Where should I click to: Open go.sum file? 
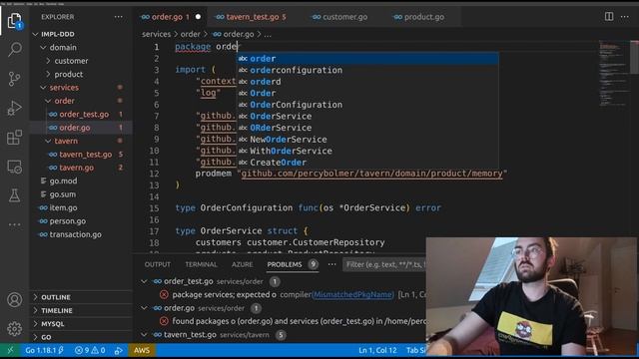pyautogui.click(x=62, y=194)
